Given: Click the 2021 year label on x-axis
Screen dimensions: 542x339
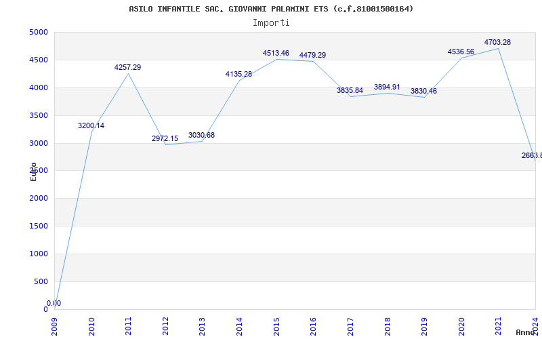Looking at the screenshot, I should [499, 326].
